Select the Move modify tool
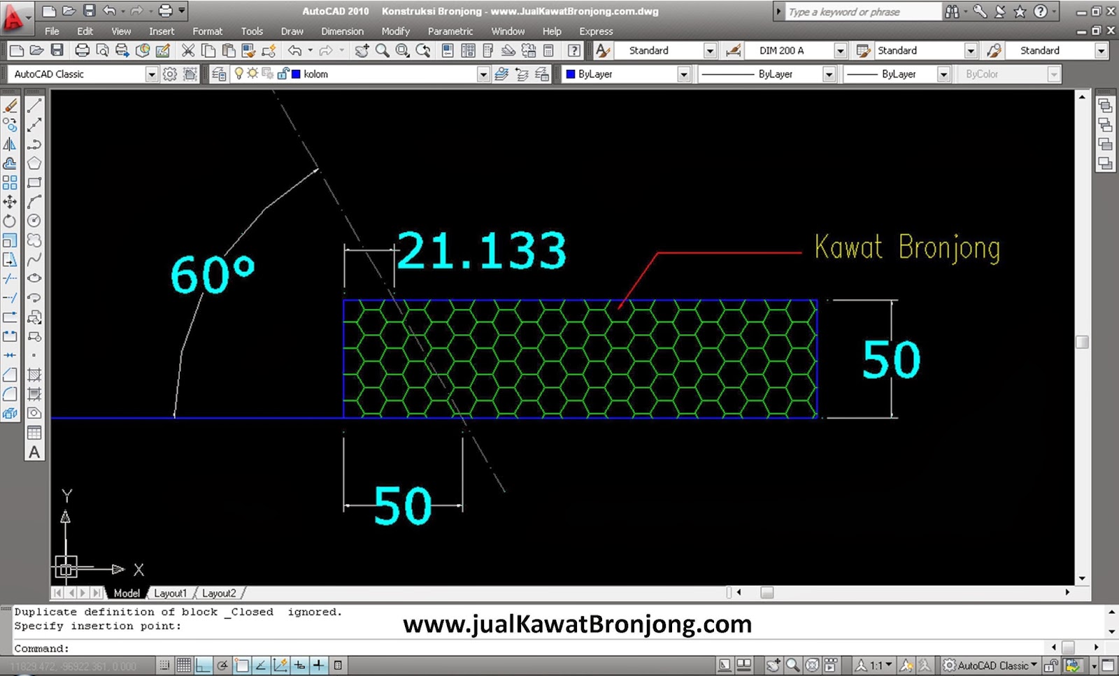This screenshot has height=676, width=1119. pos(10,202)
